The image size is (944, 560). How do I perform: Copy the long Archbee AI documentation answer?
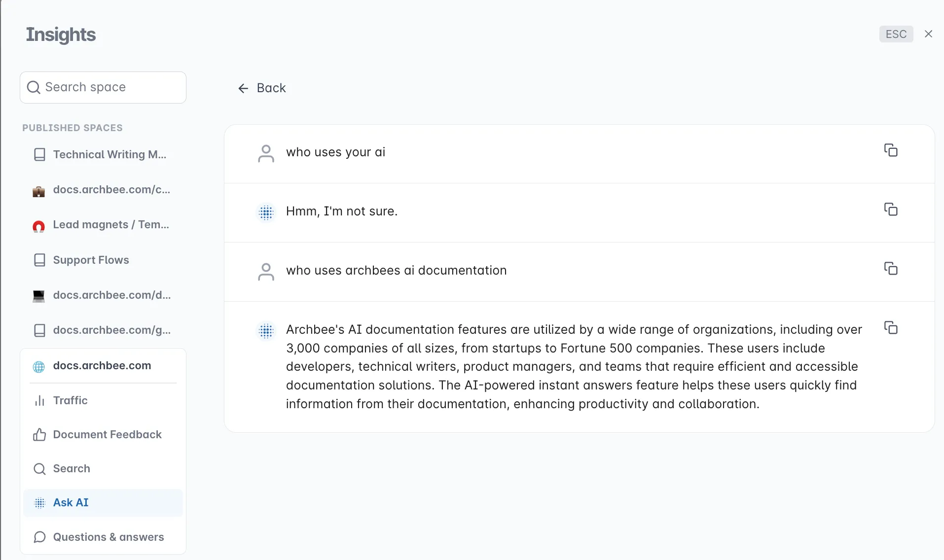click(890, 328)
